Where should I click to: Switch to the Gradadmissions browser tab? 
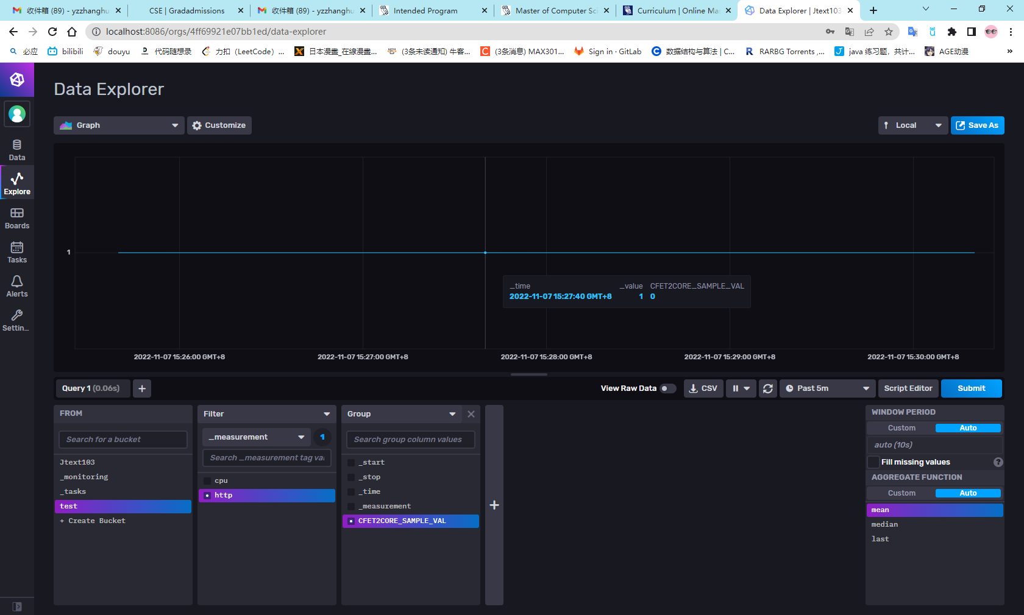pos(189,10)
